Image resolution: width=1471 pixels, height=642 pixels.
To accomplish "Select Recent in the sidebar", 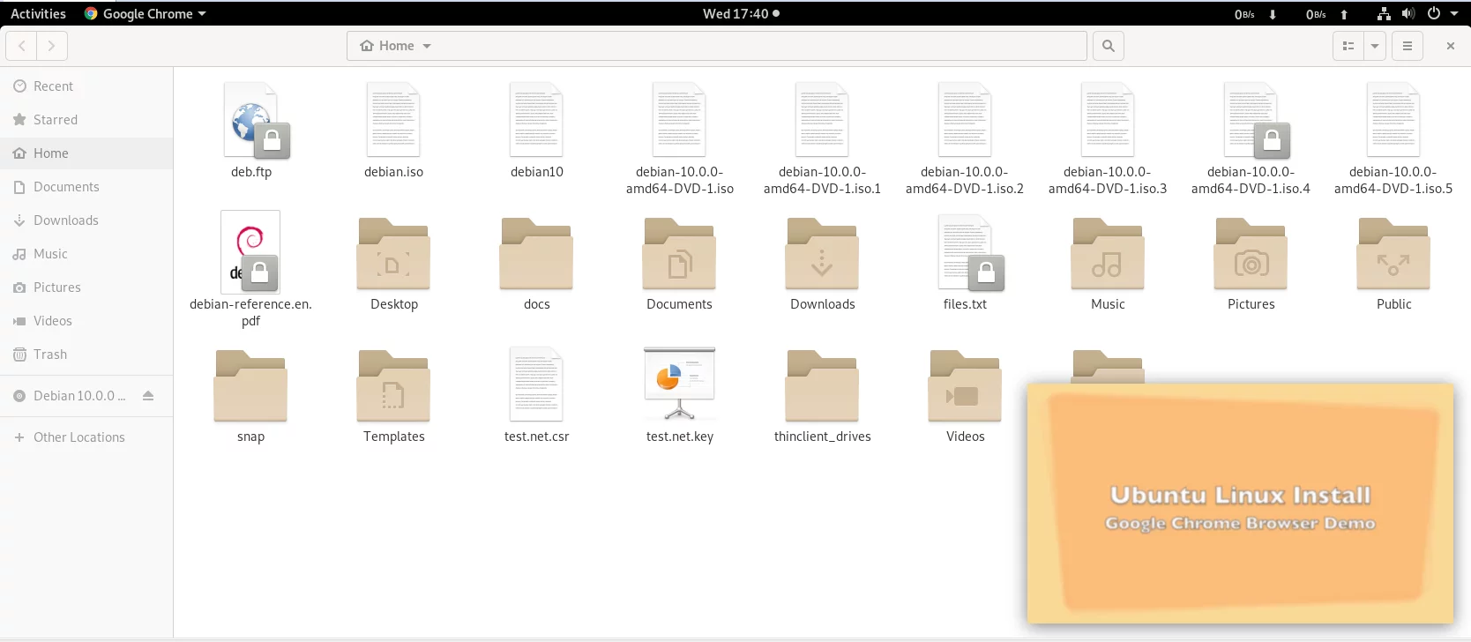I will click(86, 86).
